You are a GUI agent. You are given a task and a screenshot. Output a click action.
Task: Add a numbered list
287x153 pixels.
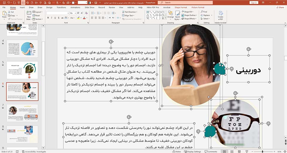98,13
